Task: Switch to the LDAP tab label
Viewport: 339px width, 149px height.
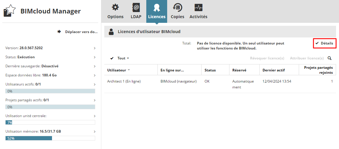Action: [136, 17]
